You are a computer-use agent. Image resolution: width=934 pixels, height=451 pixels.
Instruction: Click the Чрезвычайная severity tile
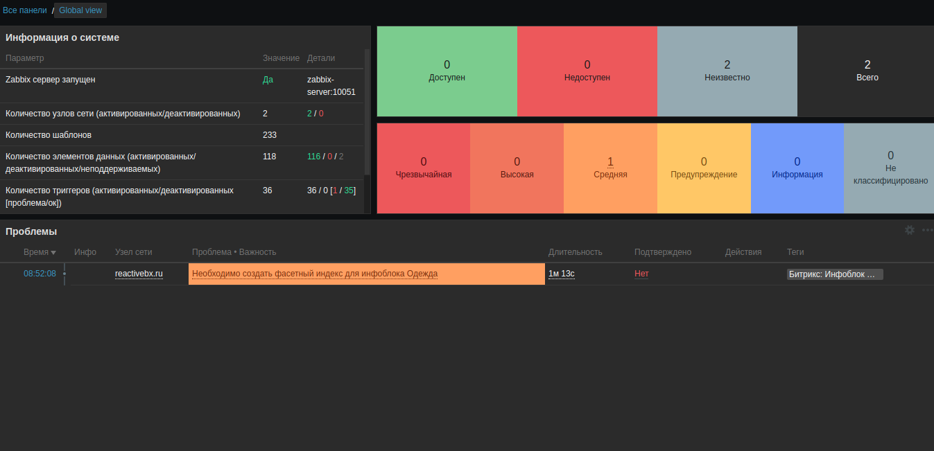(424, 168)
